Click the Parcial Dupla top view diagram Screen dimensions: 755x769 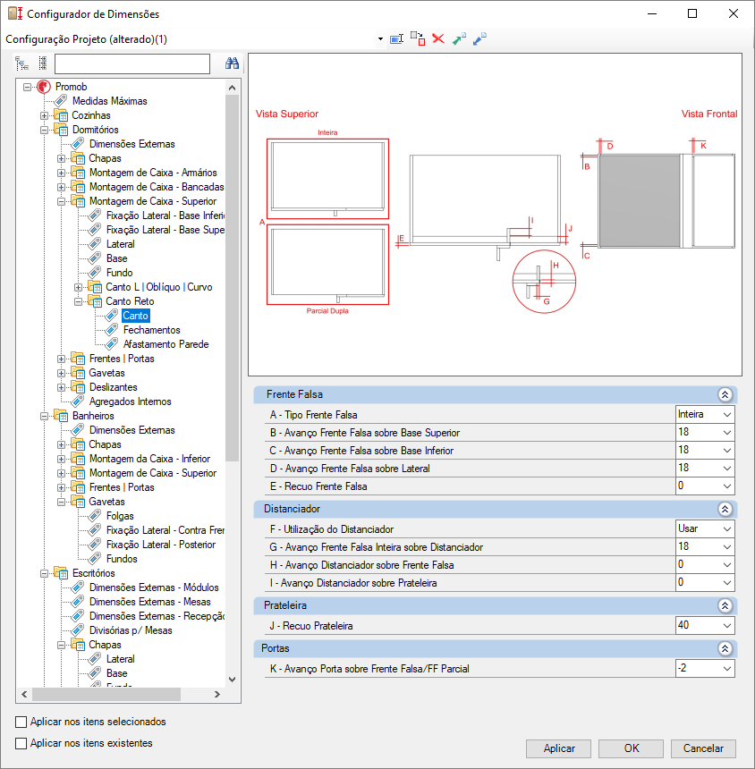(x=327, y=265)
